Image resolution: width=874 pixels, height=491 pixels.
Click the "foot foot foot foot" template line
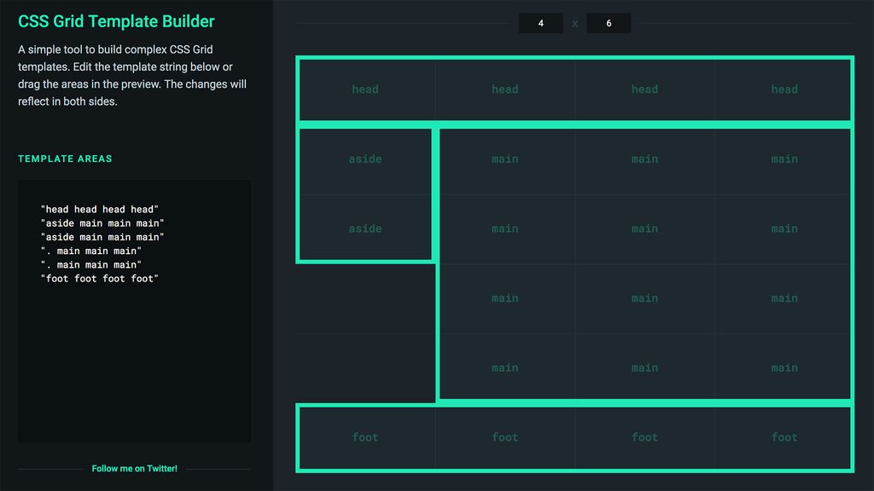pos(99,278)
